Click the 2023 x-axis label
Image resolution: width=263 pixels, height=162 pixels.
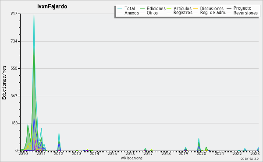tap(255, 153)
